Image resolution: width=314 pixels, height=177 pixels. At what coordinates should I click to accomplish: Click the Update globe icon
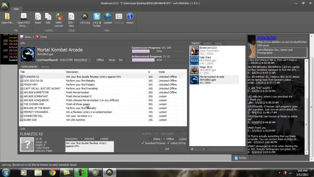[x=108, y=16]
